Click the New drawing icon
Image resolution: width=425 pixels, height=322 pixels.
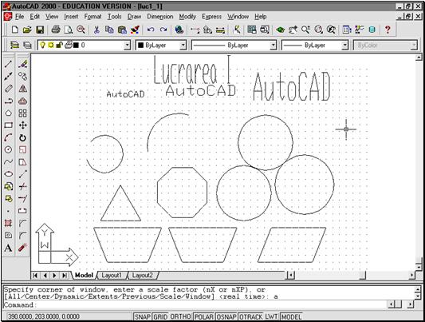(x=15, y=30)
